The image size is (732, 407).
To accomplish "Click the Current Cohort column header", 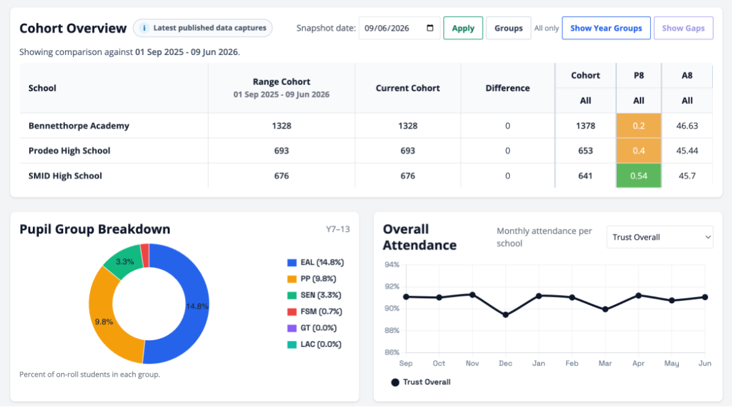I will 407,88.
